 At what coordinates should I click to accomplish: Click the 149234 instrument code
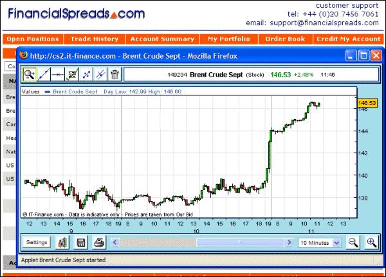pyautogui.click(x=178, y=75)
